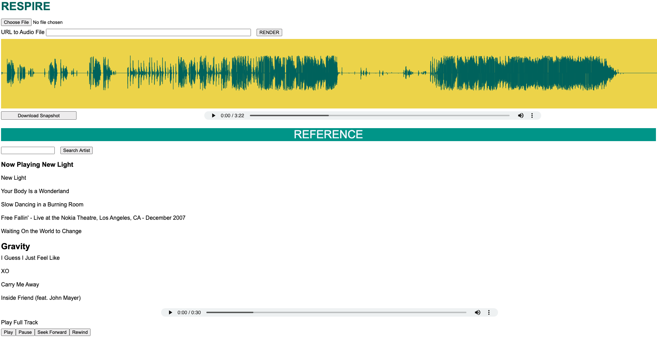
Task: Focus the artist search text field
Action: pyautogui.click(x=28, y=150)
